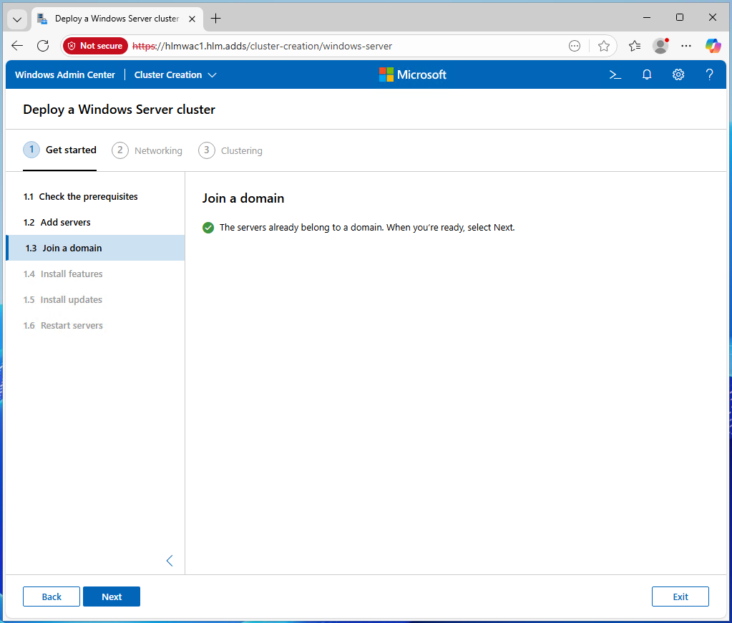The height and width of the screenshot is (623, 732).
Task: Expand the Cluster Creation dropdown
Action: click(175, 74)
